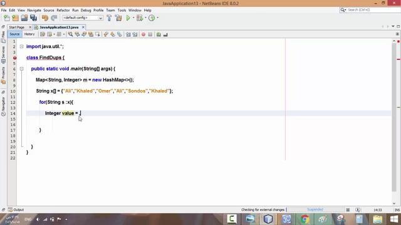Click the Comment editor toolbar icon
The image size is (401, 225).
point(159,34)
